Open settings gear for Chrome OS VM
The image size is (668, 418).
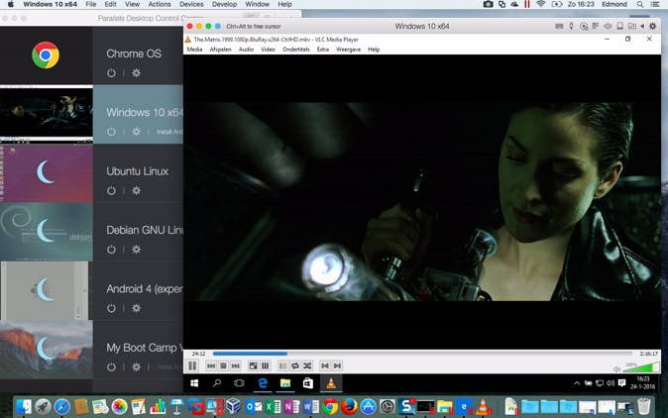coord(136,72)
